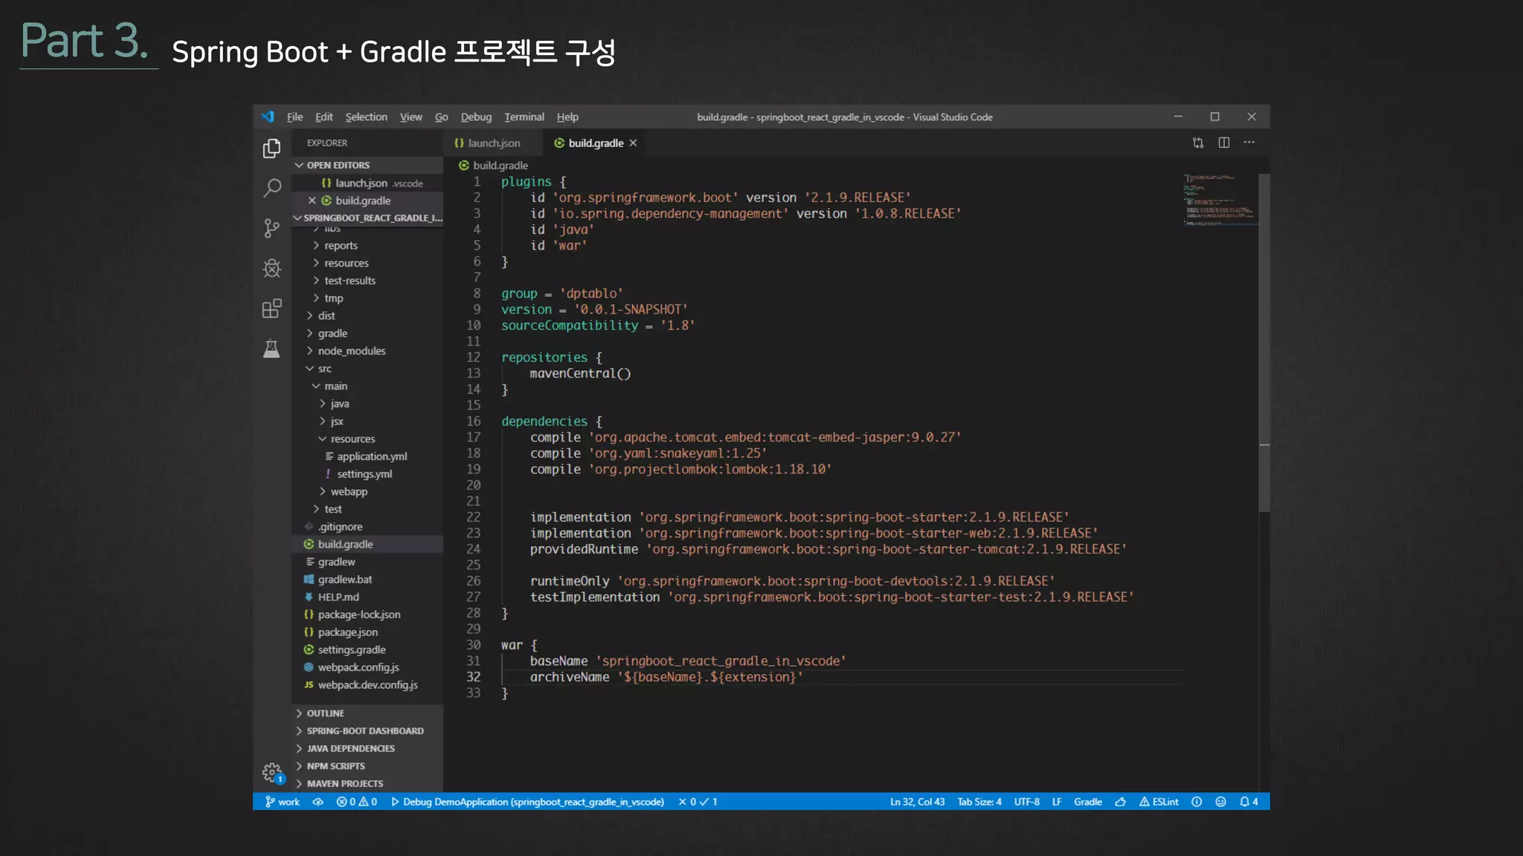Select the Gradle language mode

pyautogui.click(x=1088, y=802)
